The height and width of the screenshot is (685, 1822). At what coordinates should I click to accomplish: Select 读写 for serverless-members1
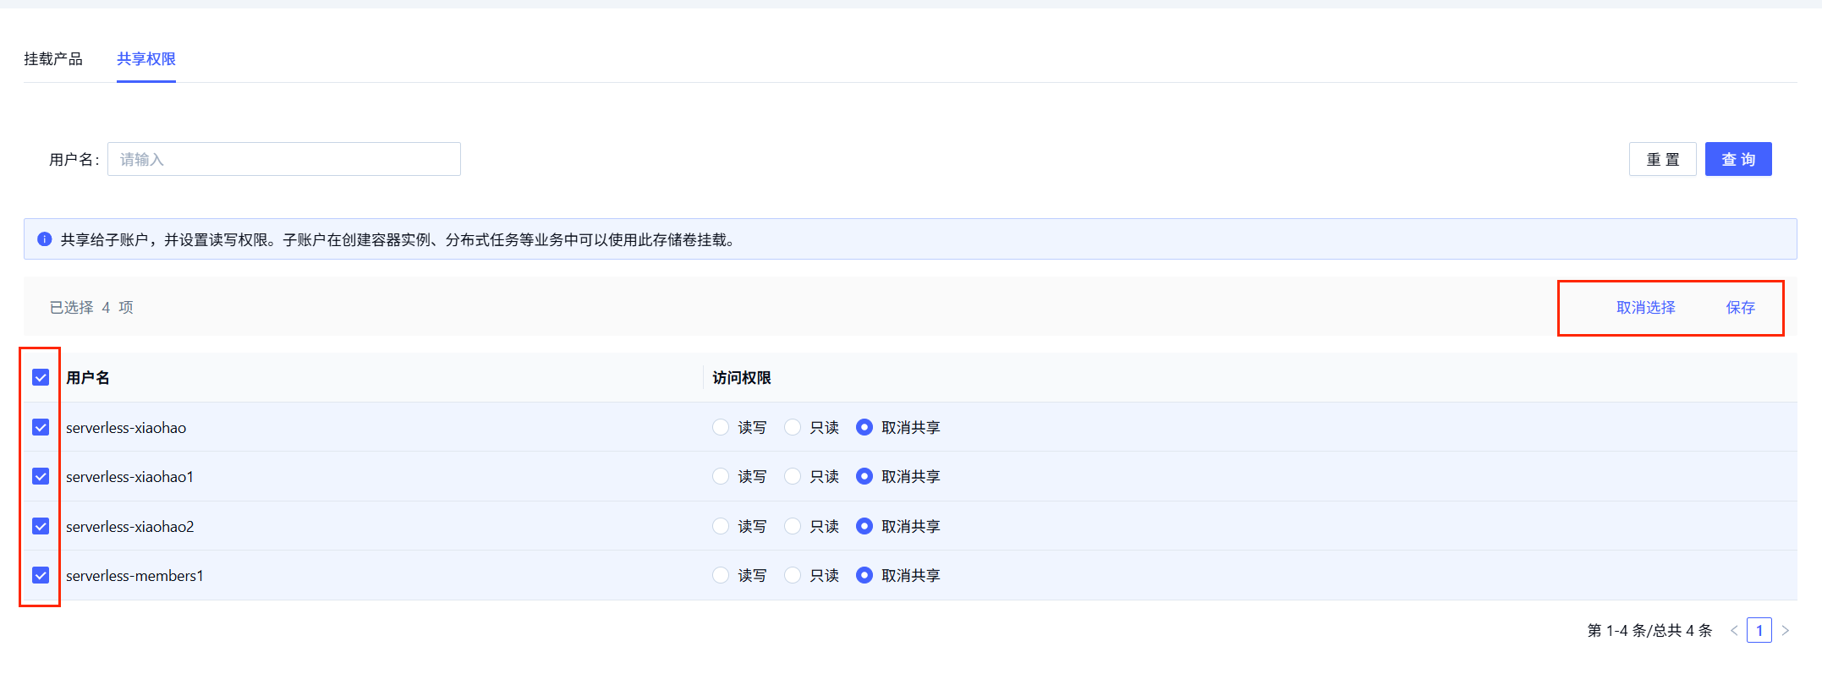coord(721,575)
